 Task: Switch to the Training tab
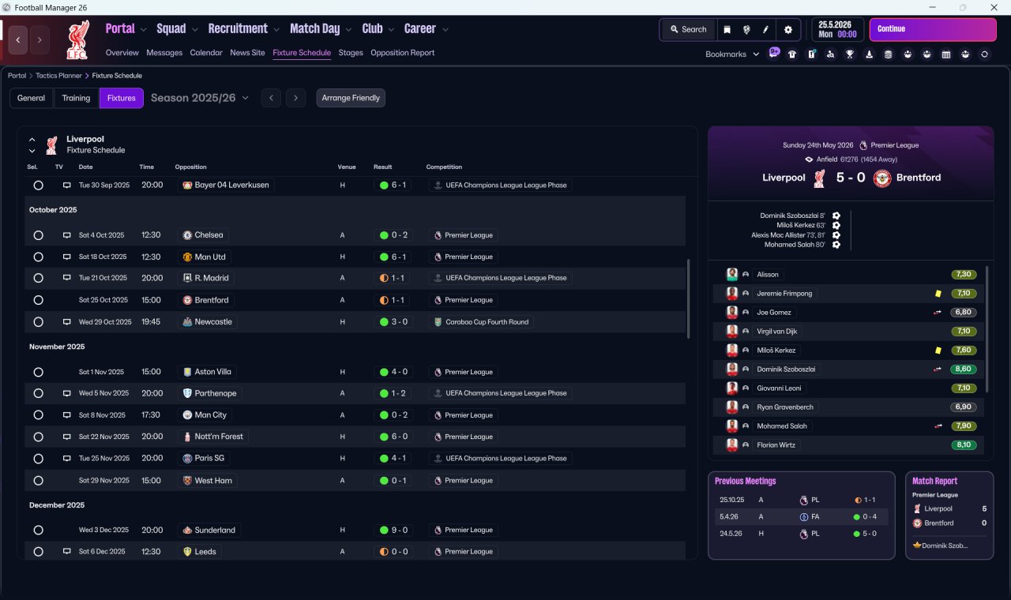[x=76, y=98]
